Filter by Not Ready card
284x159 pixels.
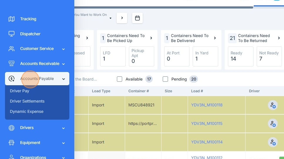tap(269, 56)
